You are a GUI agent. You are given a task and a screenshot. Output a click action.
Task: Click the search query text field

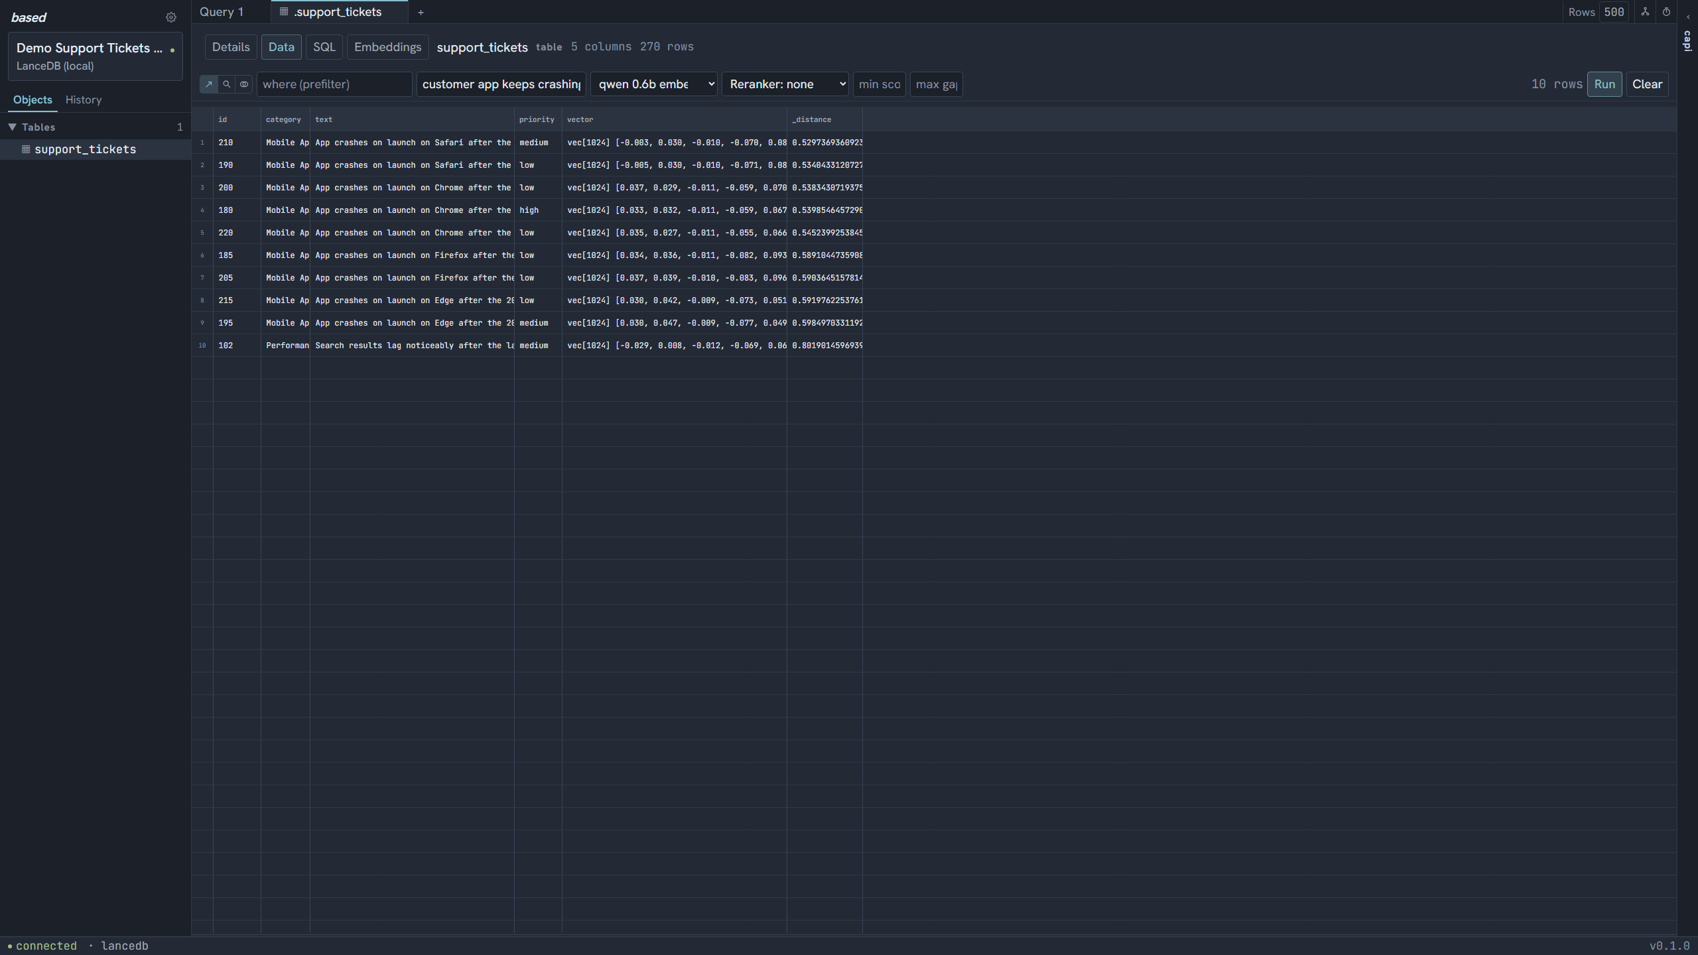501,84
